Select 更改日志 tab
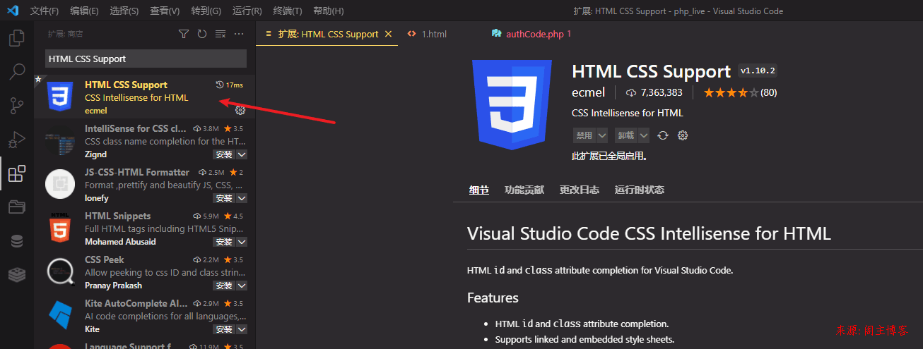This screenshot has width=923, height=349. tap(580, 190)
